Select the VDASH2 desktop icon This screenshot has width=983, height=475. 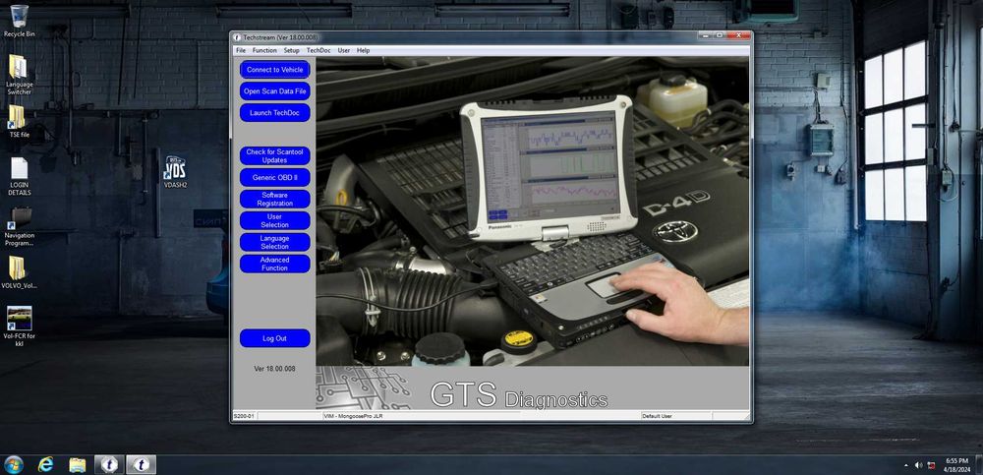175,172
